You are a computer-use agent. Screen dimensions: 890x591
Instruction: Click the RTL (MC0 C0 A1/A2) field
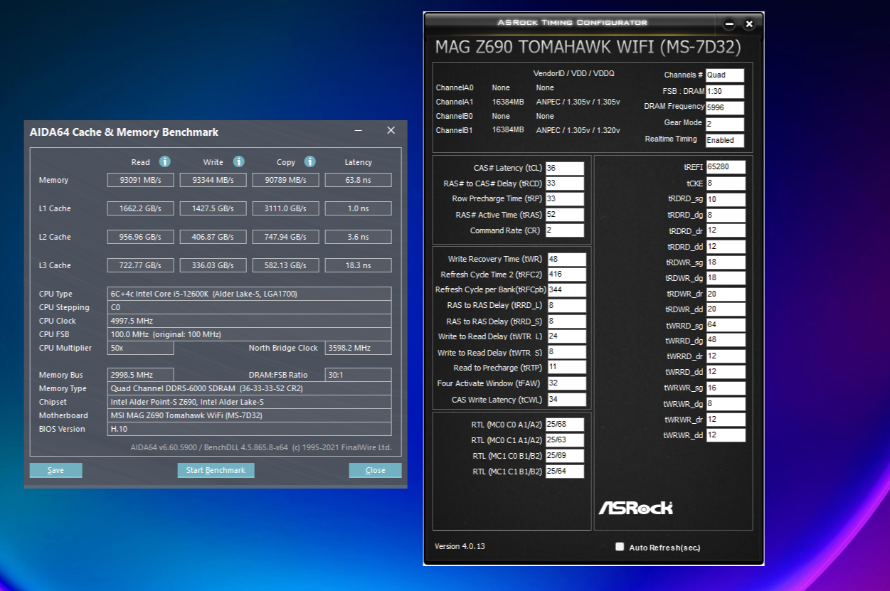565,425
